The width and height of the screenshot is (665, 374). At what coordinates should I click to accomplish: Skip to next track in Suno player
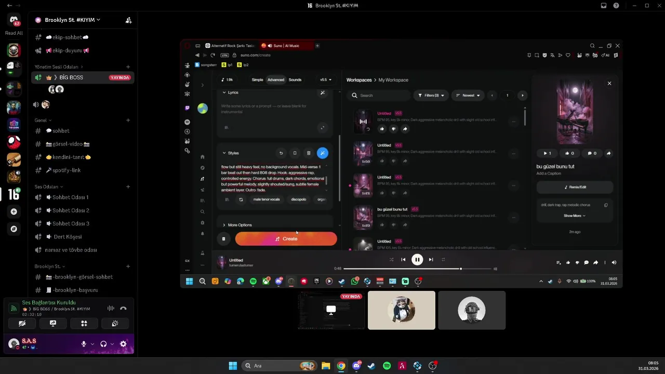(x=431, y=260)
